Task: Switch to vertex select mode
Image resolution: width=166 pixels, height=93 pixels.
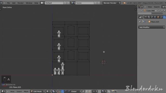Action: click(84, 91)
